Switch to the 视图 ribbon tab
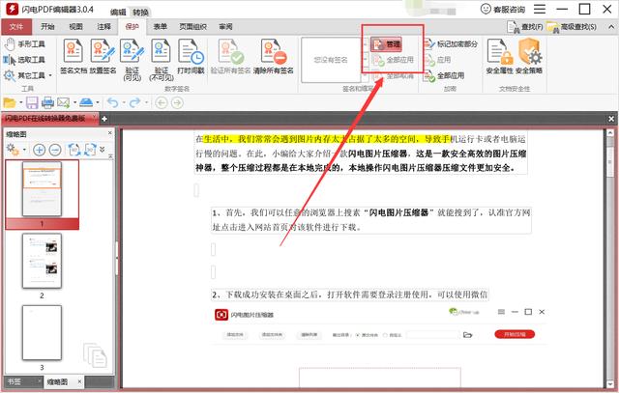Viewport: 619px width, 393px height. pyautogui.click(x=75, y=26)
